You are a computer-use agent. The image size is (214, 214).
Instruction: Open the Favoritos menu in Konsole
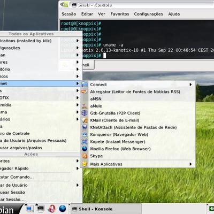click(120, 14)
